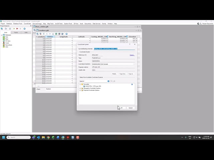Switch to the Data tab in Project Explorer
Image resolution: width=214 pixels, height=160 pixels.
coord(6,33)
